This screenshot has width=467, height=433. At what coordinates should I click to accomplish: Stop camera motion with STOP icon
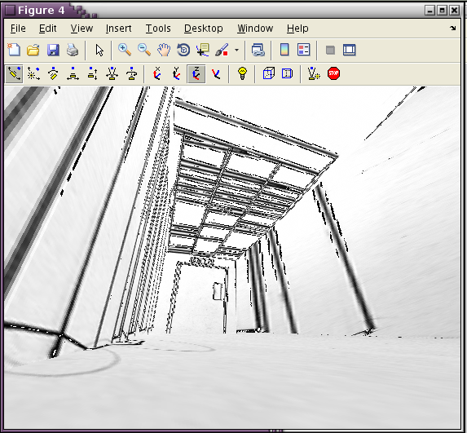tap(333, 73)
